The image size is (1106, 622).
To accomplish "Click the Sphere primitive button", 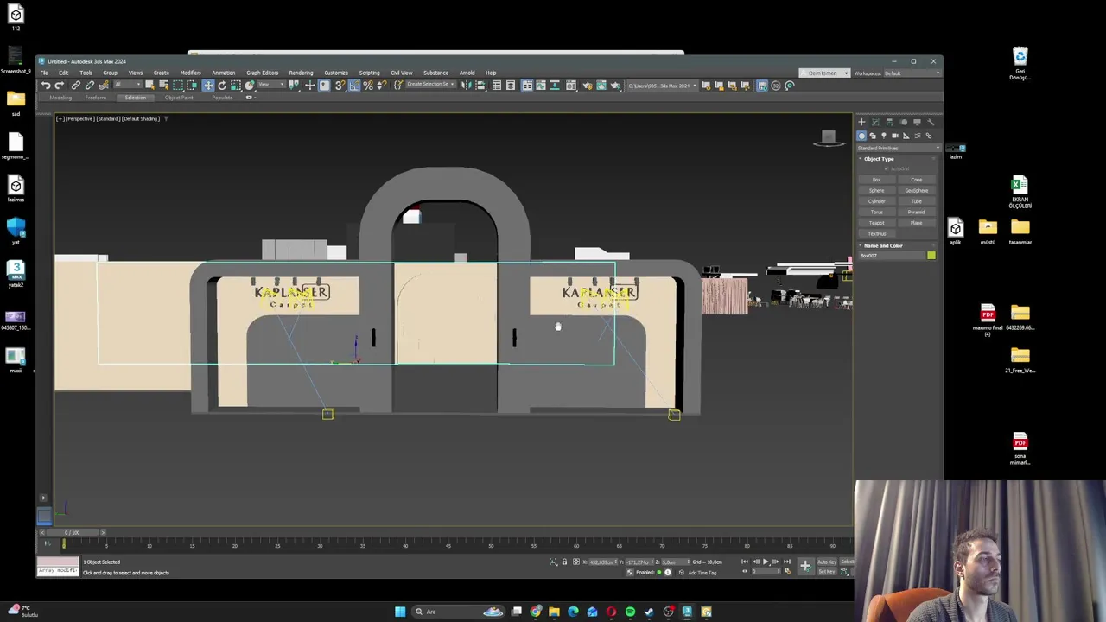I will [x=876, y=190].
